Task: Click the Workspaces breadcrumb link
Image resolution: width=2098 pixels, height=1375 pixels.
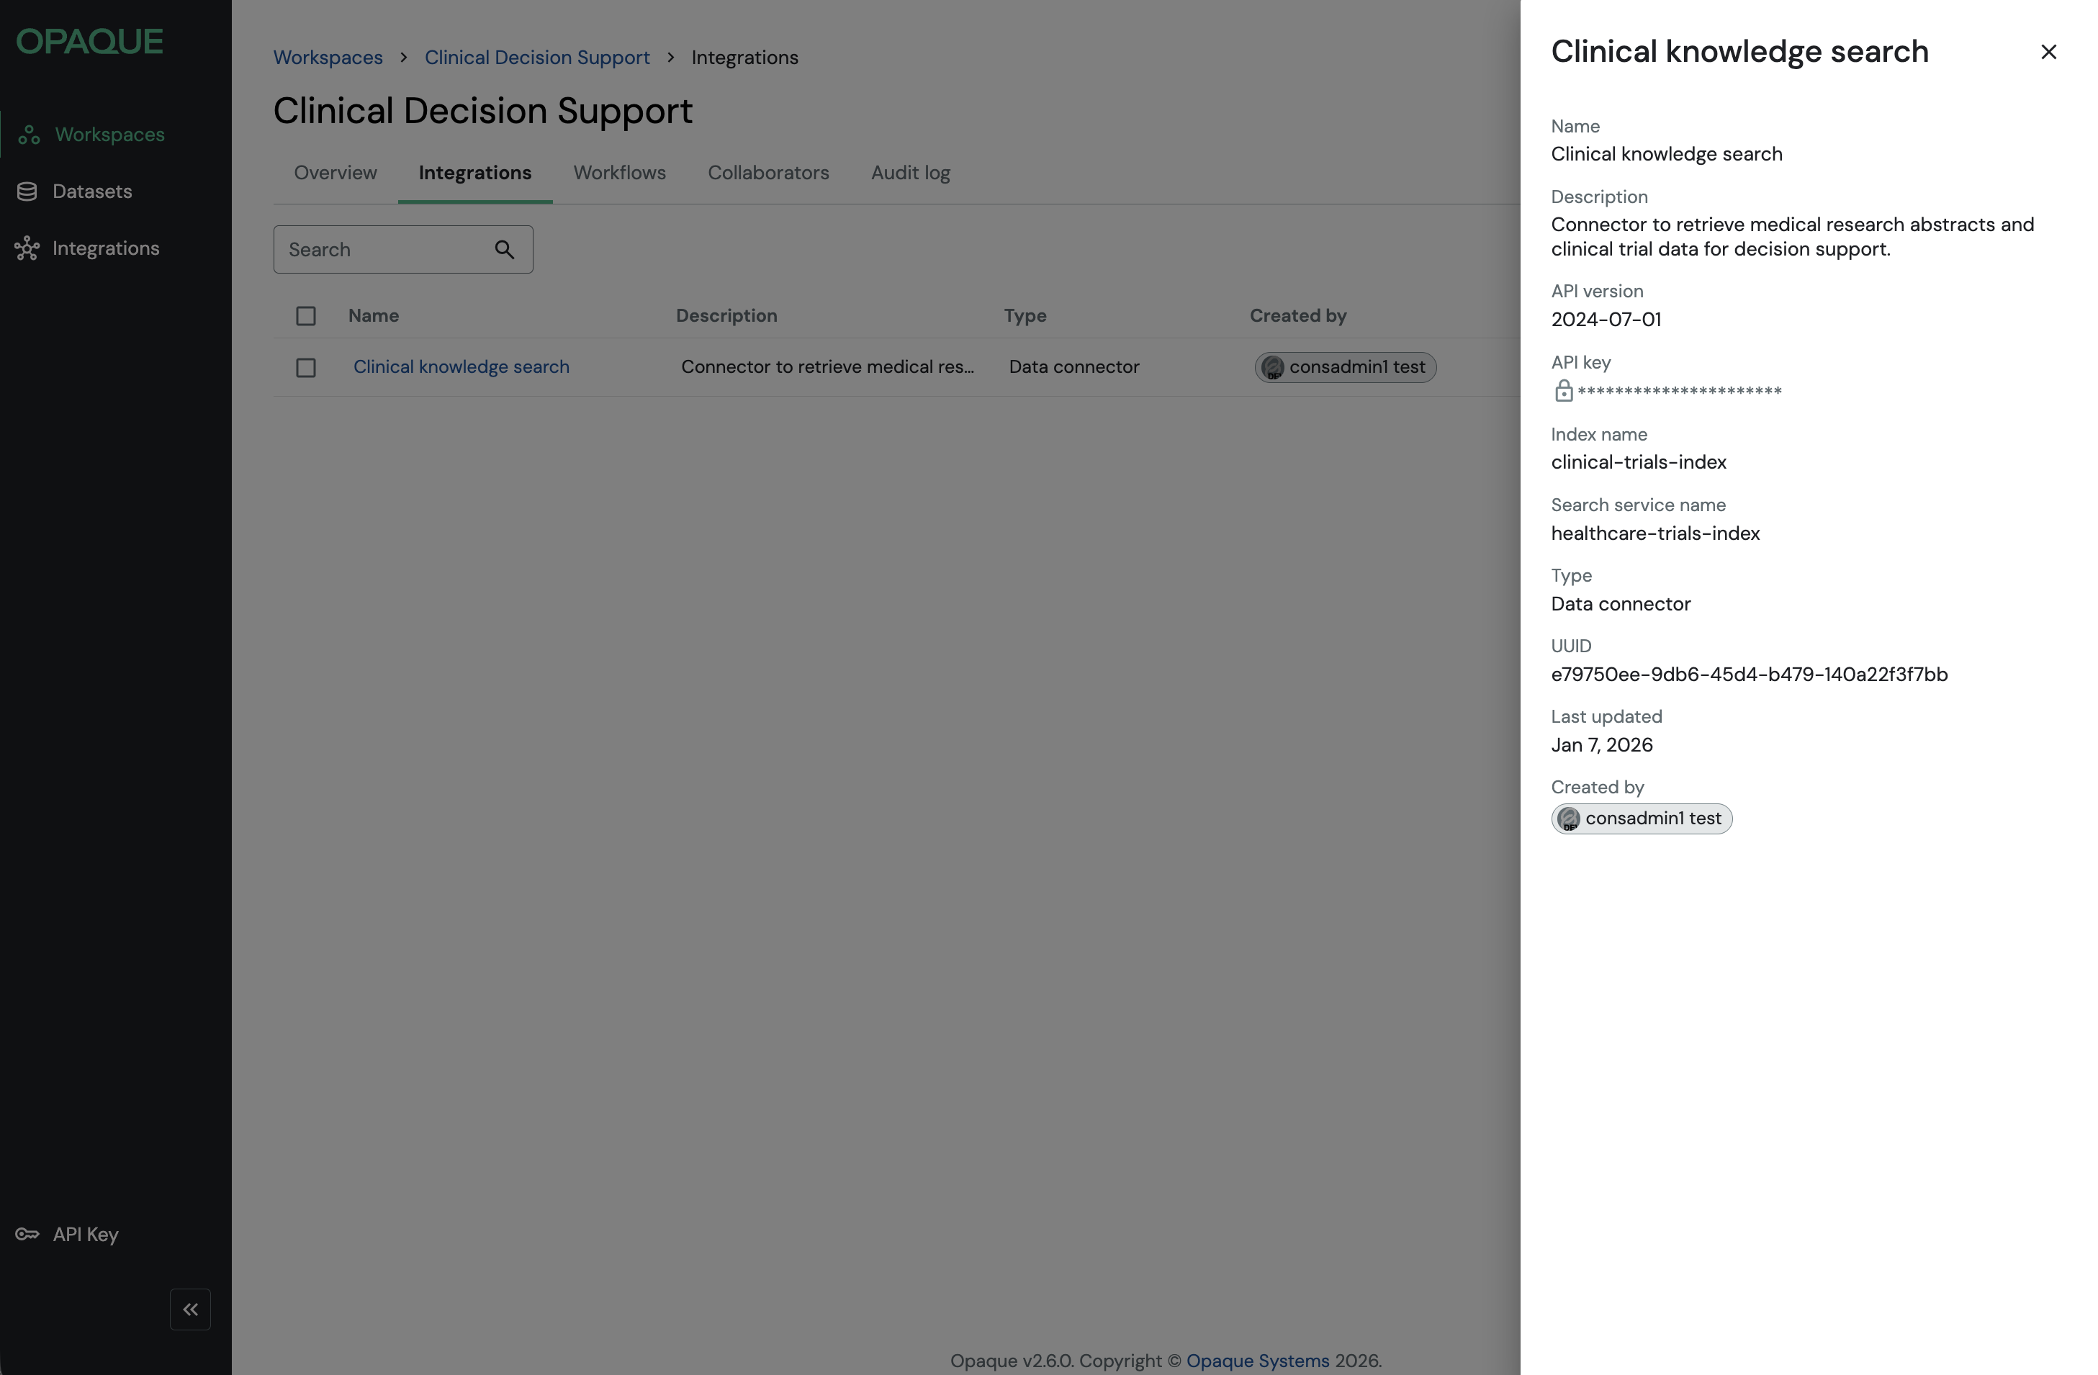Action: click(328, 58)
